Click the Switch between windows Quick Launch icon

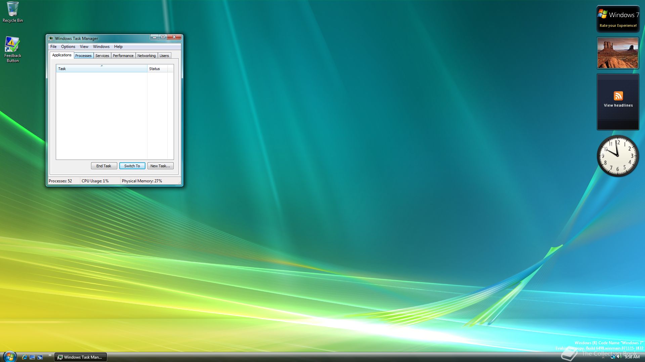[x=40, y=357]
